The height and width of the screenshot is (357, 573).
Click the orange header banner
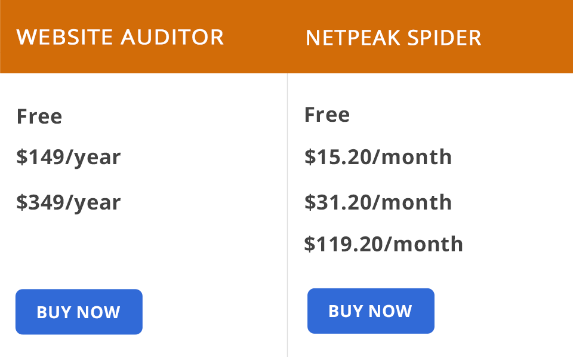point(286,37)
